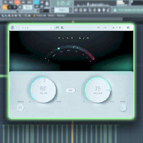Click the Slate Digital logo icon
143x143 pixels.
(13, 28)
